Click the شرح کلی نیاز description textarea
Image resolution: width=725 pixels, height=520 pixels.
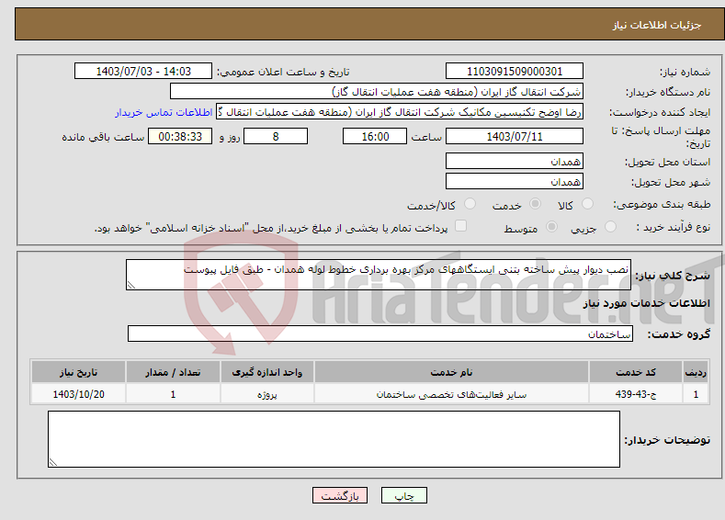[379, 275]
